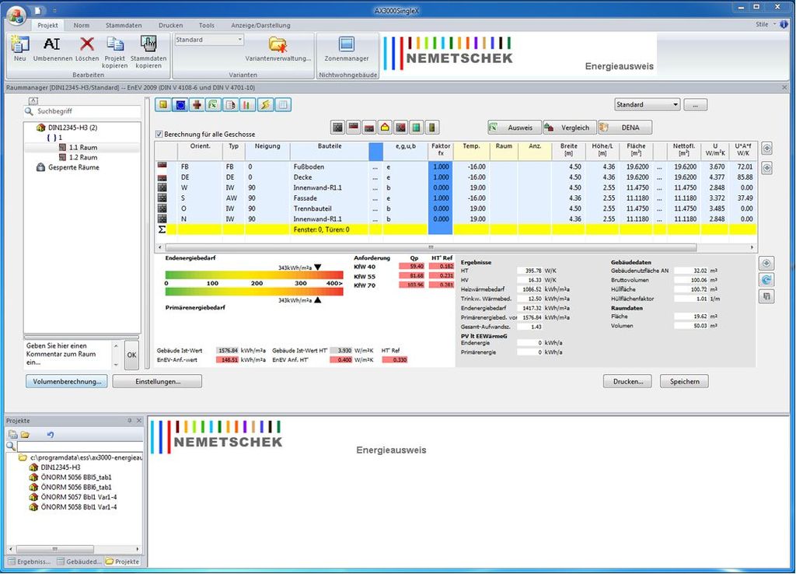This screenshot has height=574, width=796.
Task: Click the red plus cross toolbar icon
Action: point(197,105)
